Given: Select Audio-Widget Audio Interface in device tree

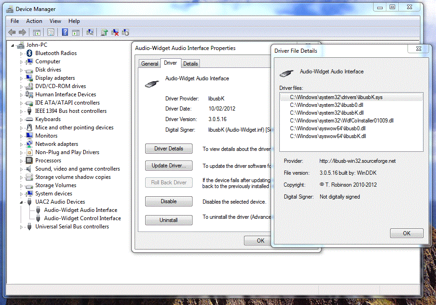Looking at the screenshot, I should click(81, 210).
